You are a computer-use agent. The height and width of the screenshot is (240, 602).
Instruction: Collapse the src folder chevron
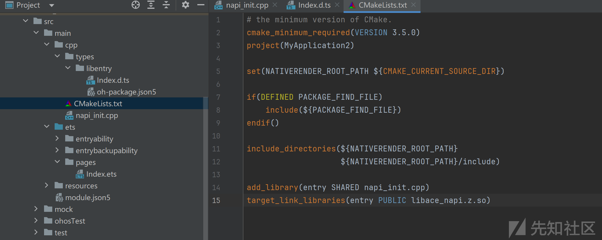pos(26,21)
